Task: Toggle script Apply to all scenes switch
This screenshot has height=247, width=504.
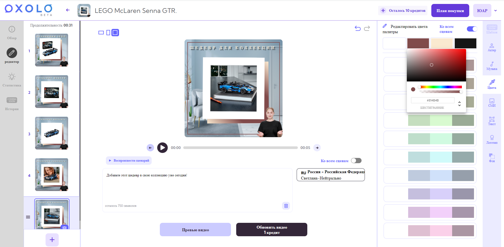Action: click(356, 161)
